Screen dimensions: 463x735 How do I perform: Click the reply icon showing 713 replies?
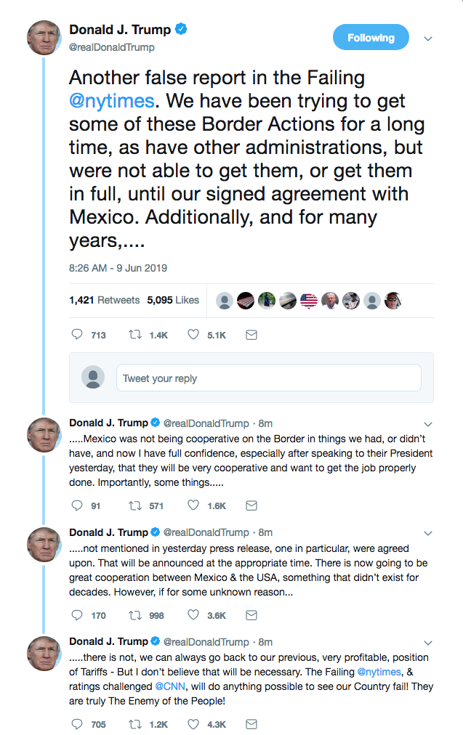pos(78,335)
